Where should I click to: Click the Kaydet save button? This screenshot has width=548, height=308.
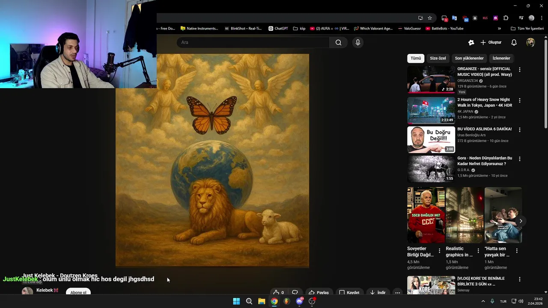click(349, 293)
